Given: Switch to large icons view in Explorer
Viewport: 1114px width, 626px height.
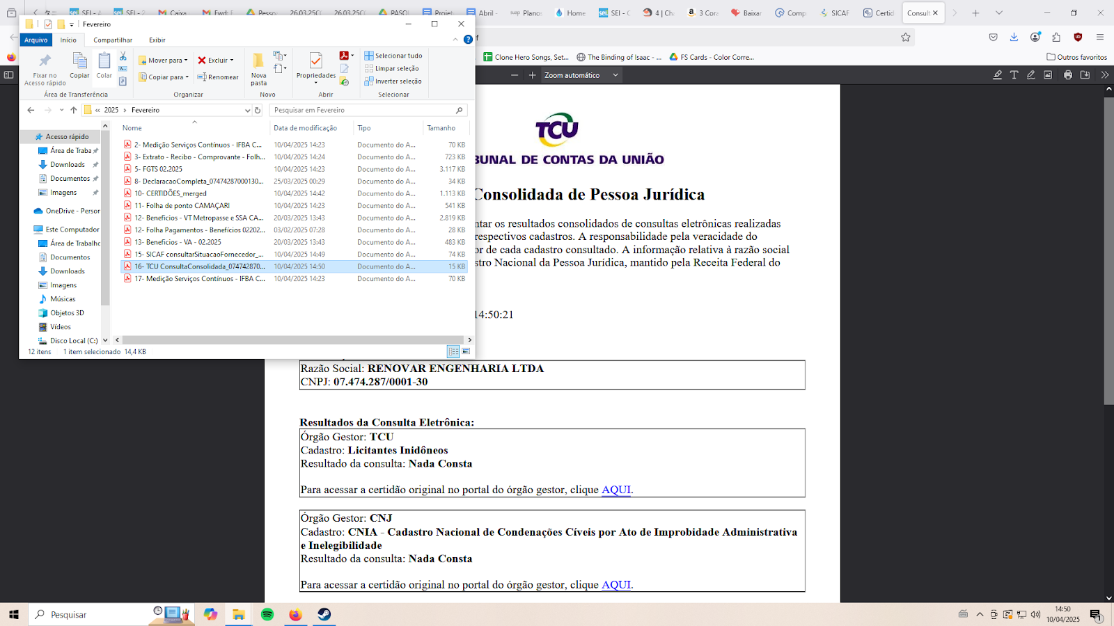Looking at the screenshot, I should 466,351.
